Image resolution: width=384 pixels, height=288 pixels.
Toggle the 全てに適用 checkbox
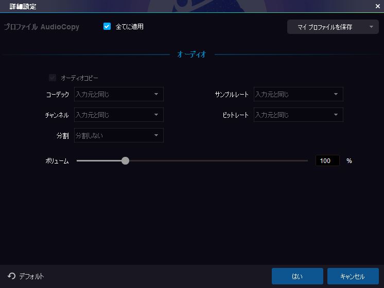107,26
